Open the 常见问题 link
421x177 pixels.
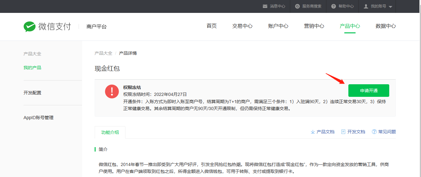387,132
